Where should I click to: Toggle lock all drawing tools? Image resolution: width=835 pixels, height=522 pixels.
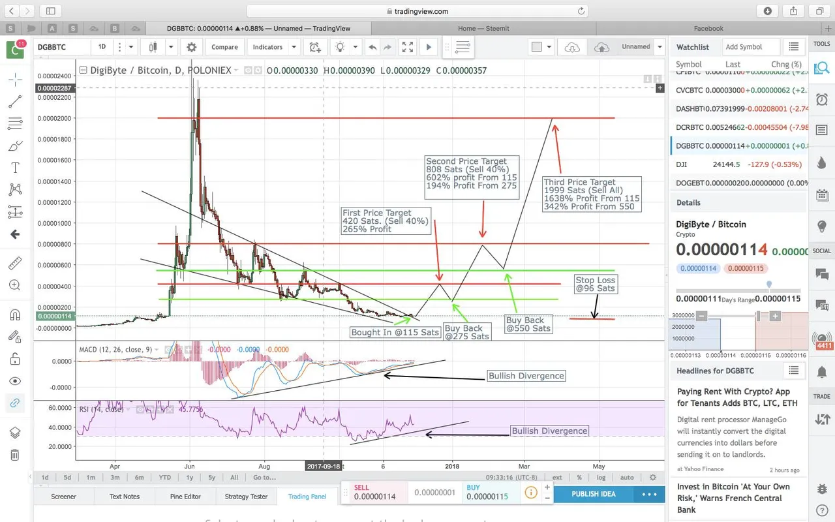point(15,359)
